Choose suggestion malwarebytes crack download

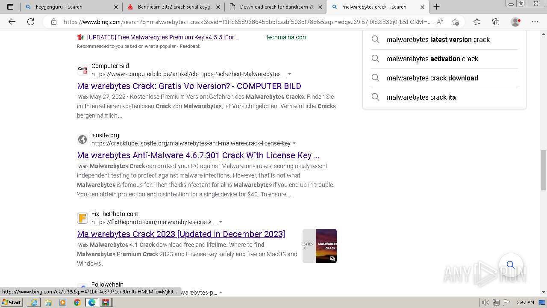click(432, 78)
